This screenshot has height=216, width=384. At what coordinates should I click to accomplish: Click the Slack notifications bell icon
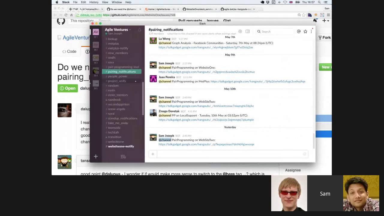tap(139, 30)
